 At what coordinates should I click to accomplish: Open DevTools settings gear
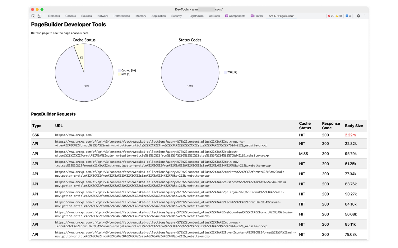coord(358,16)
